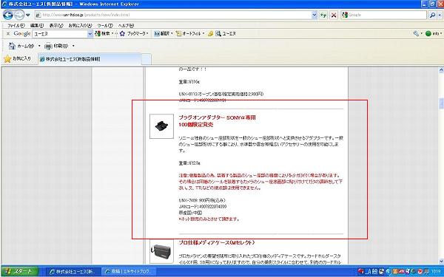This screenshot has width=444, height=277.
Task: Open the ツール(T) menu
Action: pos(105,25)
